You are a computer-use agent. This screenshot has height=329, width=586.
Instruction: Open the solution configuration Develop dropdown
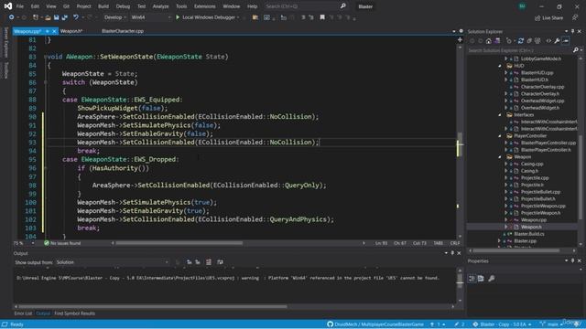(x=114, y=17)
